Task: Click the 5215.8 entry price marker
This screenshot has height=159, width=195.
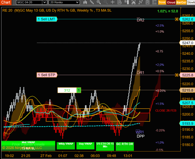Action: 188,90
